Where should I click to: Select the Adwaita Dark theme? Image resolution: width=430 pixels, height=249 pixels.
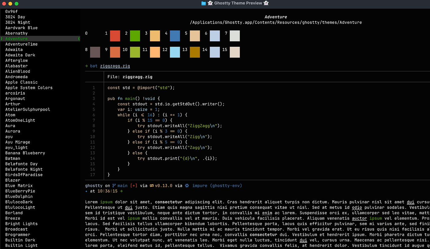click(x=20, y=55)
